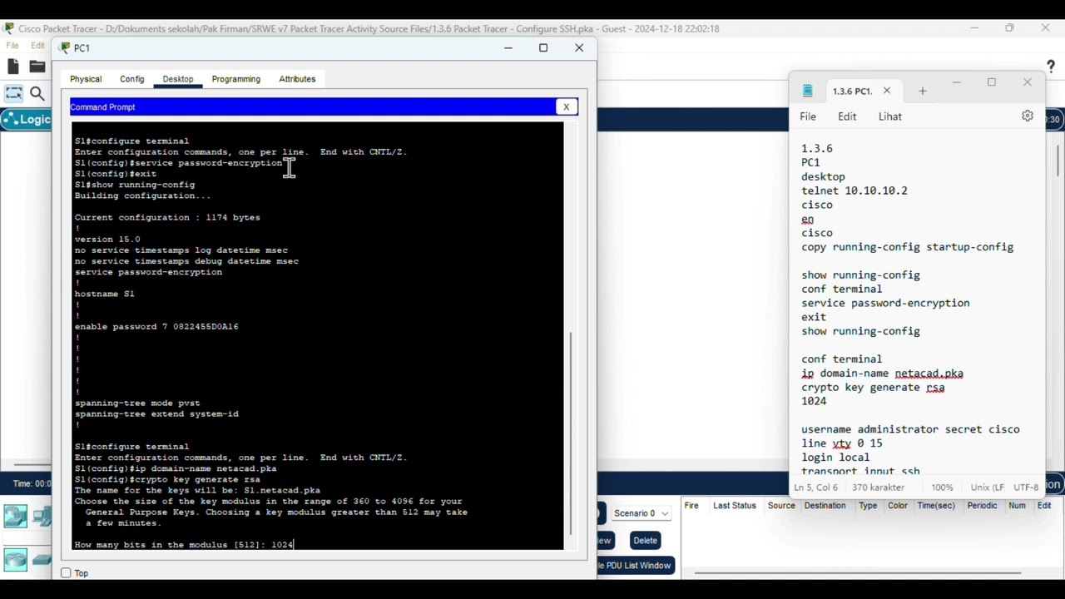This screenshot has width=1065, height=599.
Task: Click 'enable password 7' line in terminal
Action: coord(156,327)
